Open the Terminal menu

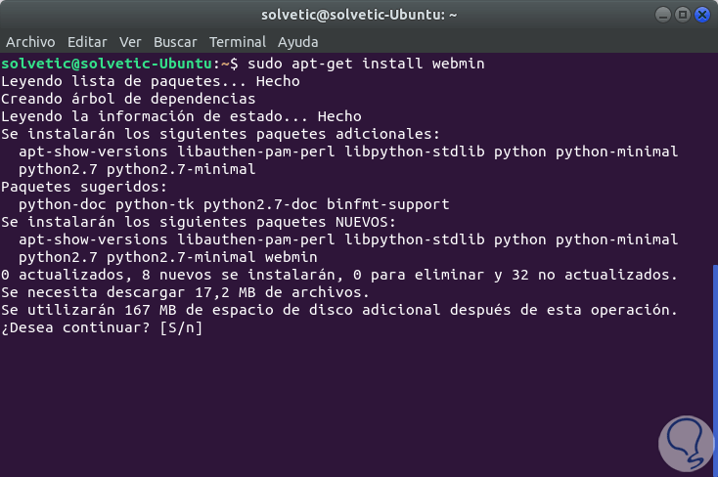point(238,42)
